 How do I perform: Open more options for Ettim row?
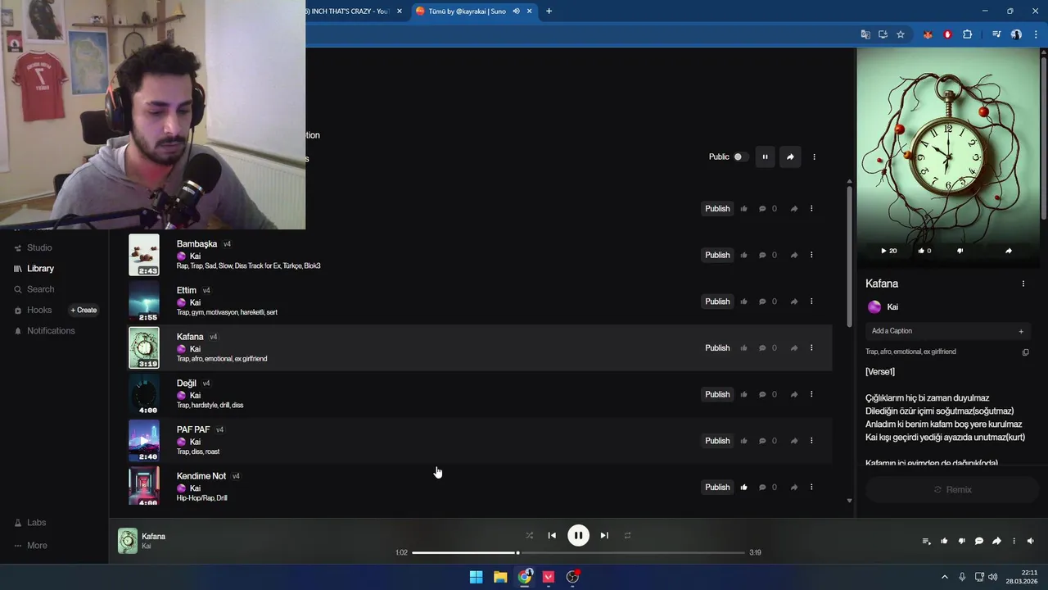pos(811,302)
